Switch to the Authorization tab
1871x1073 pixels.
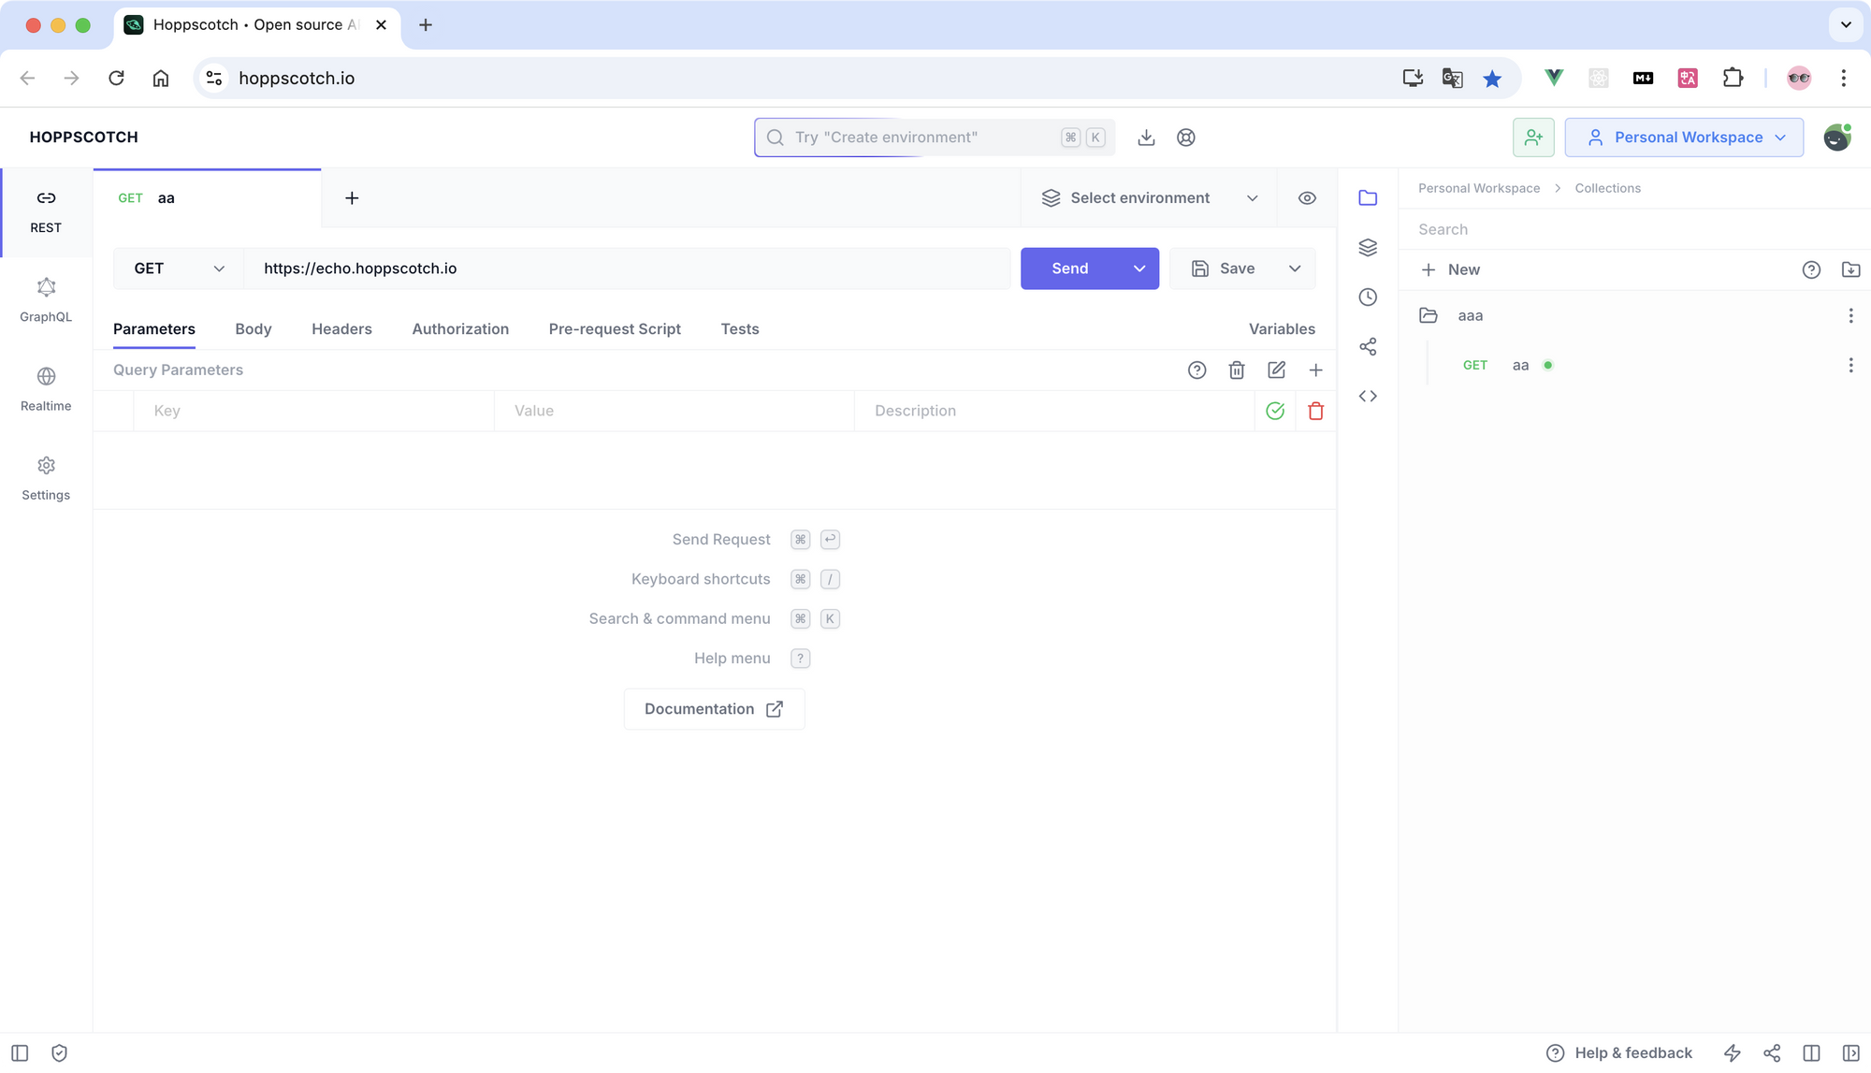458,329
